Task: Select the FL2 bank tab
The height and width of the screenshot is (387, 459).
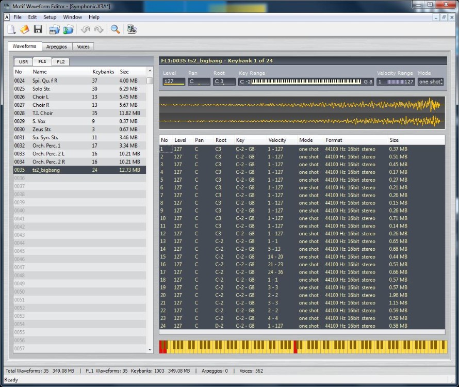Action: pos(60,62)
